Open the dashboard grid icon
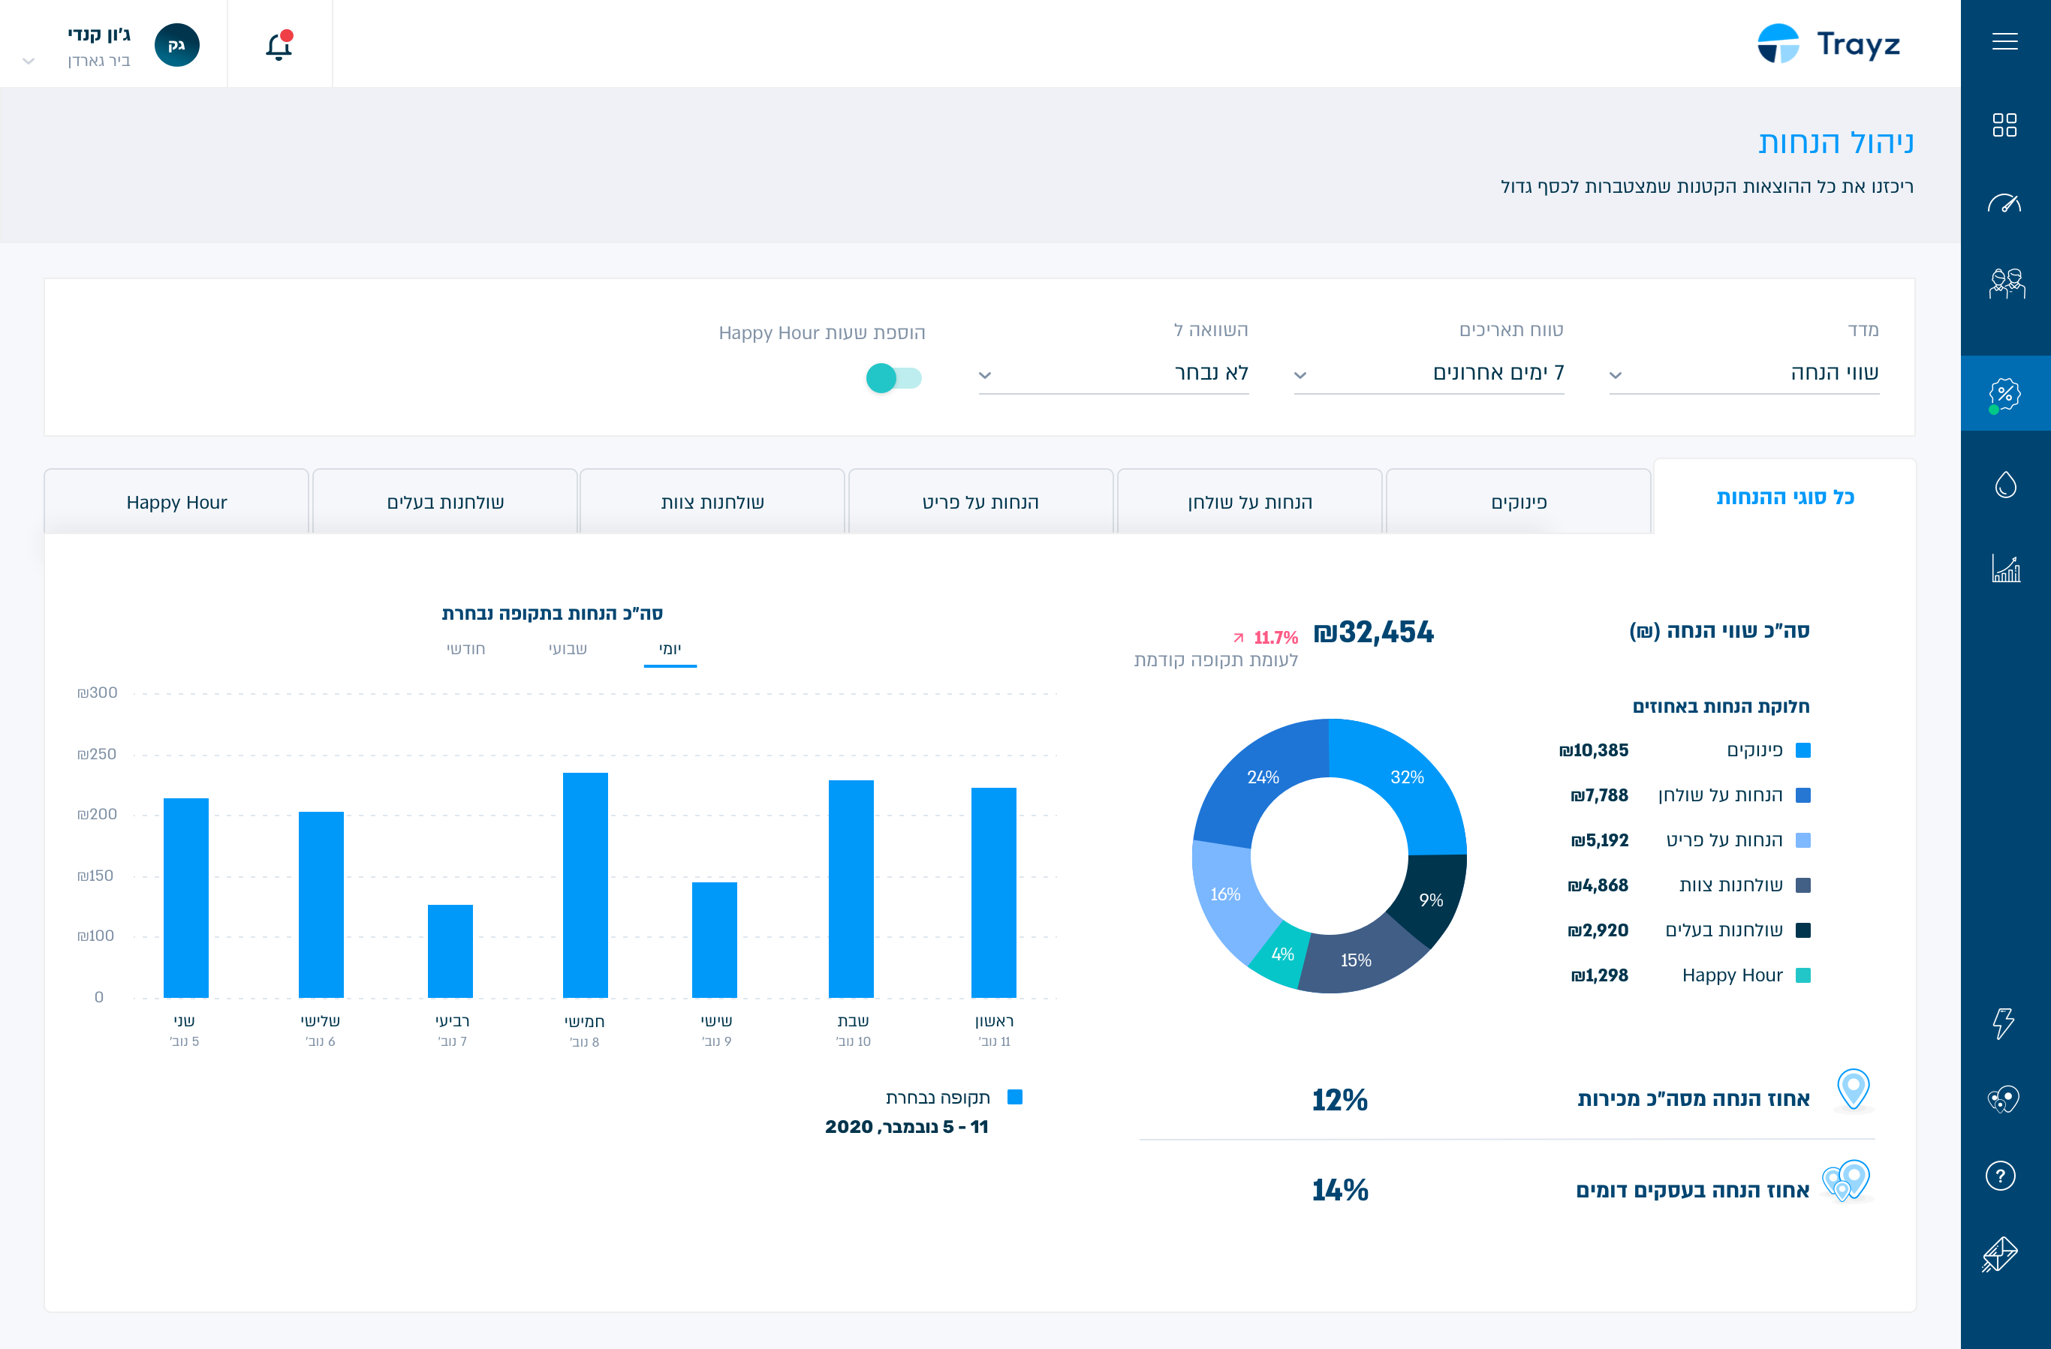2051x1349 pixels. [x=2004, y=125]
